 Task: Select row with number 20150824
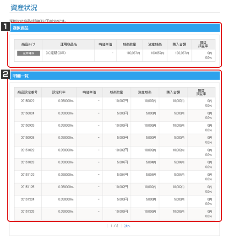tap(114, 115)
